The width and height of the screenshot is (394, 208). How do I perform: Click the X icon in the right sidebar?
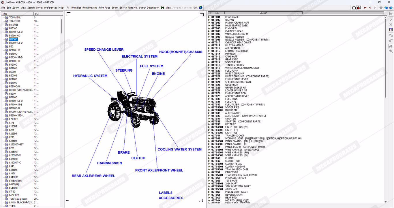point(391,24)
